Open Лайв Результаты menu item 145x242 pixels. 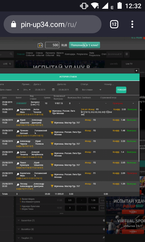pos(95,54)
